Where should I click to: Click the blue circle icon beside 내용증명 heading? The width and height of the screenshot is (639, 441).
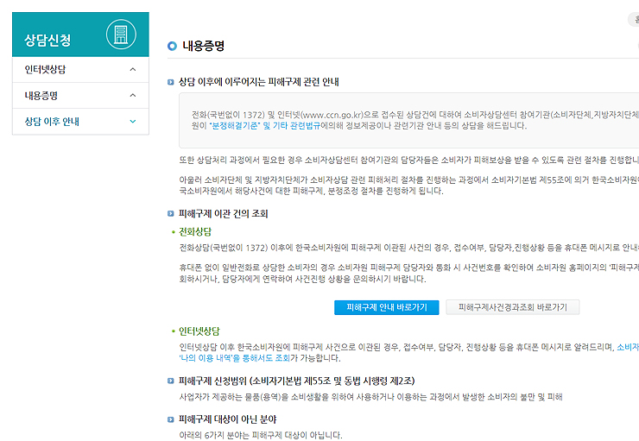point(172,46)
